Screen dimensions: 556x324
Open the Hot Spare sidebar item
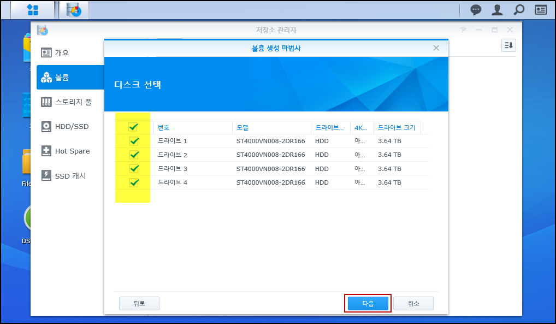point(70,151)
